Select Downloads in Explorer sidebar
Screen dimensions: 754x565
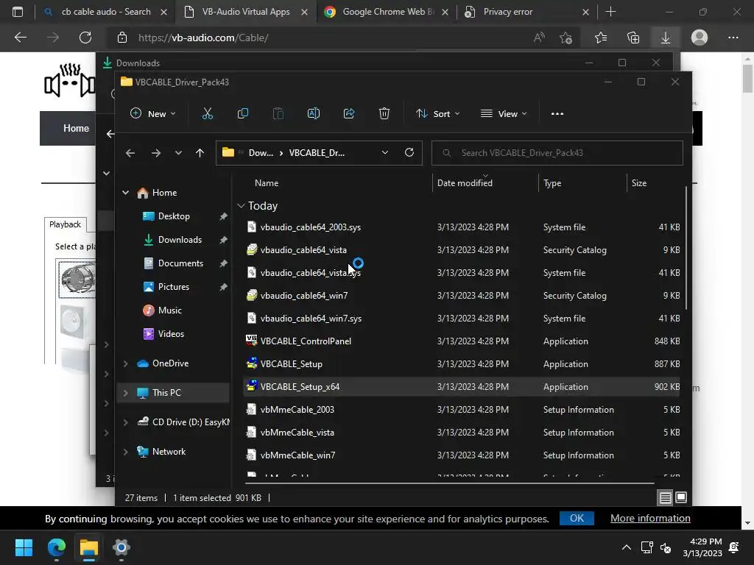[180, 240]
